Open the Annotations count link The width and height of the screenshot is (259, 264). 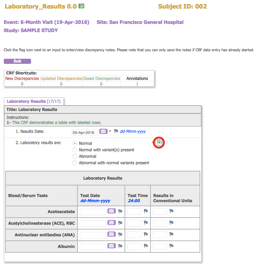(x=137, y=84)
